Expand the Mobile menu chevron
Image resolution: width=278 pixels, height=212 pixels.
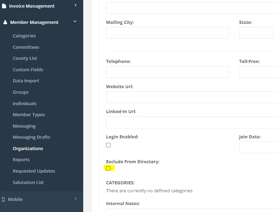(75, 199)
